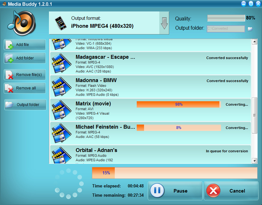Cancel the conversion with red X button
Viewport: 262px width, 205px height.
coord(231,191)
